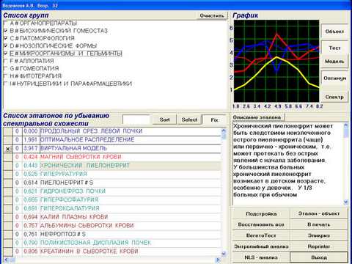Uncheck the B # БИОХИМИЧЕСКИЙ ГОМЕОСТАЗ checkbox

click(5, 31)
